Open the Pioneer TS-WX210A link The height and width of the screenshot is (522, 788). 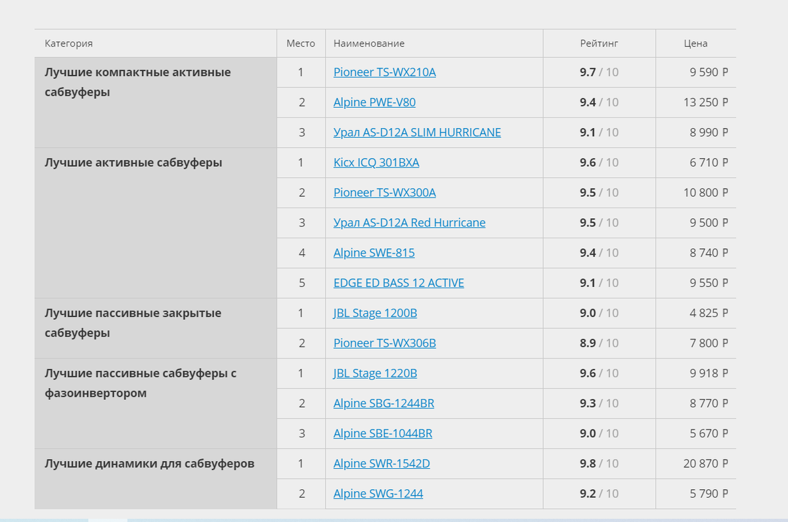(x=384, y=72)
